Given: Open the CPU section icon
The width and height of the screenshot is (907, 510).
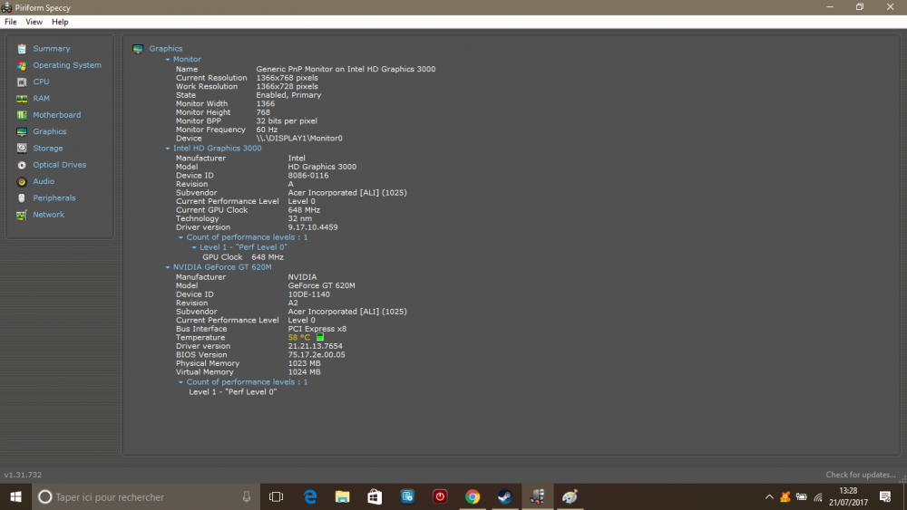Looking at the screenshot, I should (22, 82).
